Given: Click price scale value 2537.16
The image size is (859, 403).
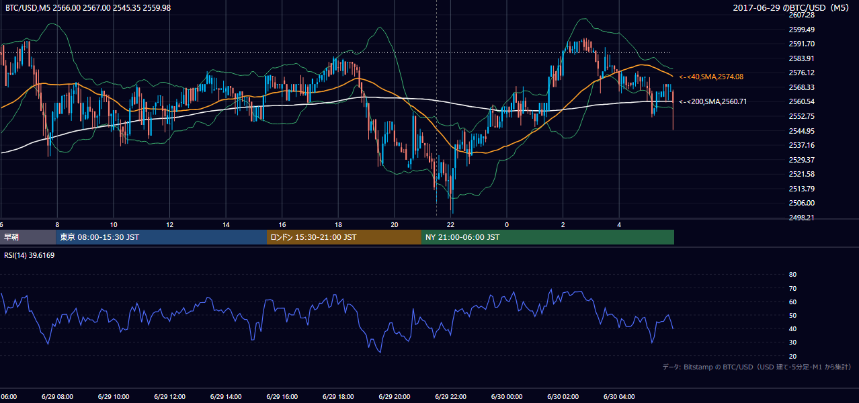Looking at the screenshot, I should click(x=801, y=145).
